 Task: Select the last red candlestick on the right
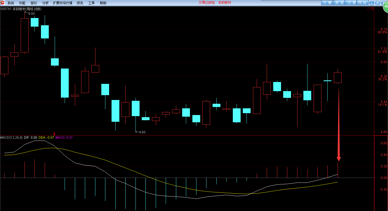point(338,77)
